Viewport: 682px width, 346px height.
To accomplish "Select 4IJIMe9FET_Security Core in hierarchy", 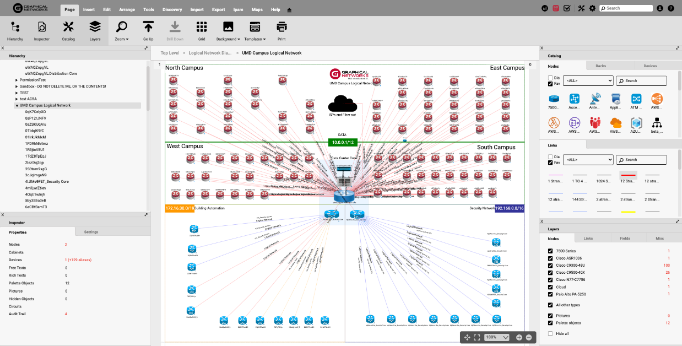I will tap(46, 181).
